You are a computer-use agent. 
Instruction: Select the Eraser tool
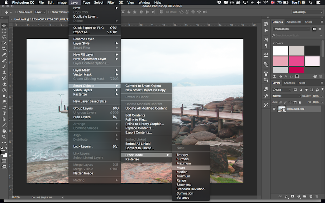(x=4, y=84)
